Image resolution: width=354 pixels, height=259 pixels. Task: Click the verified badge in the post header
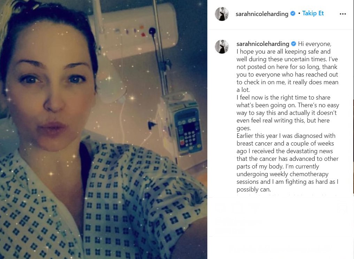[x=293, y=14]
